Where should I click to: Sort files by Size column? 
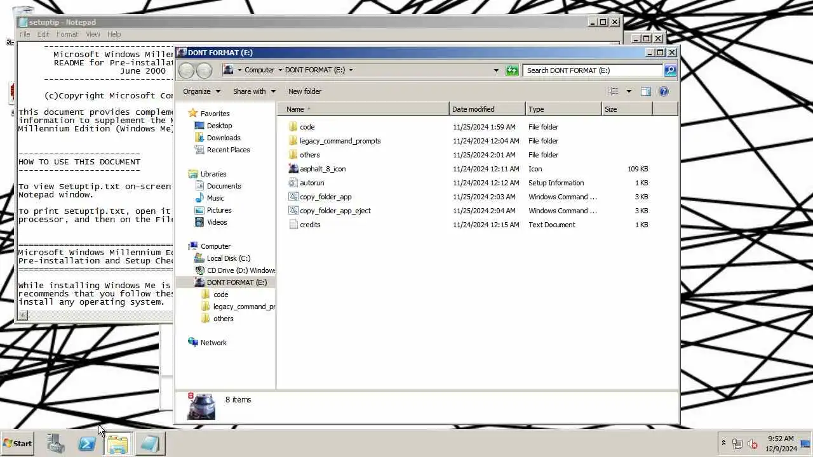point(627,109)
